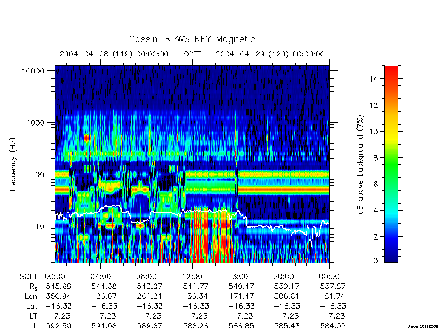Click the LT value under the 20:00 column

290,316
